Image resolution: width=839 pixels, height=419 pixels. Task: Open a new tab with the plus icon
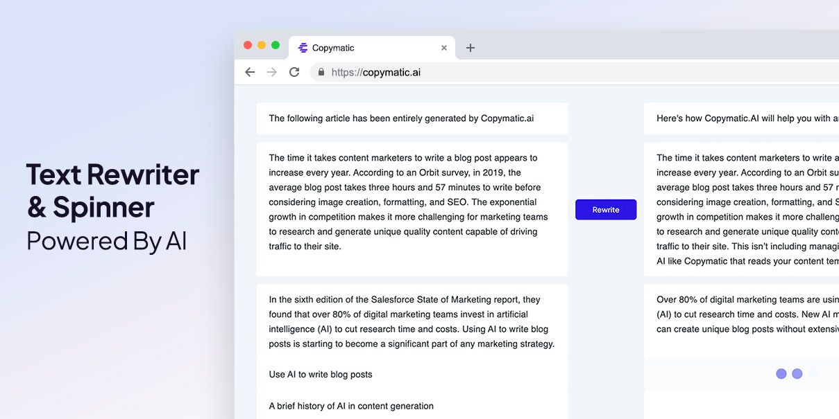[x=471, y=48]
